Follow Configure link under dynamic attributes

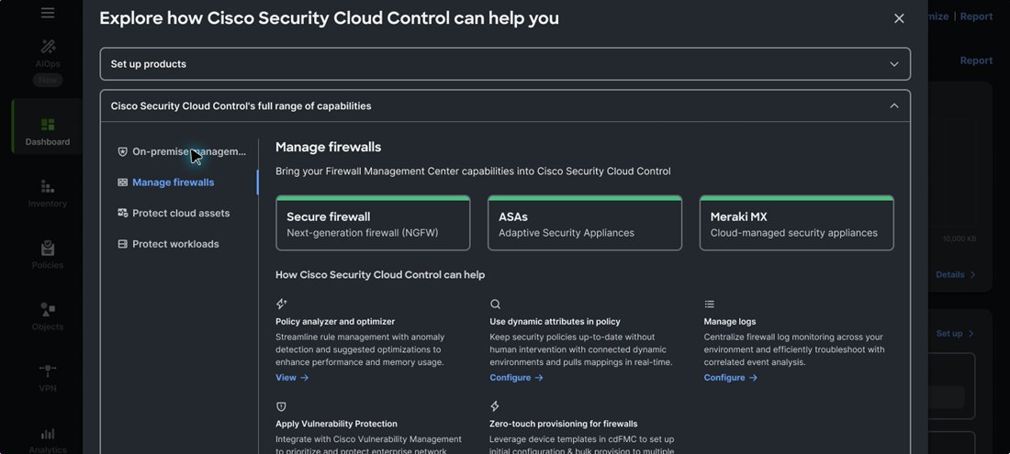coord(517,378)
